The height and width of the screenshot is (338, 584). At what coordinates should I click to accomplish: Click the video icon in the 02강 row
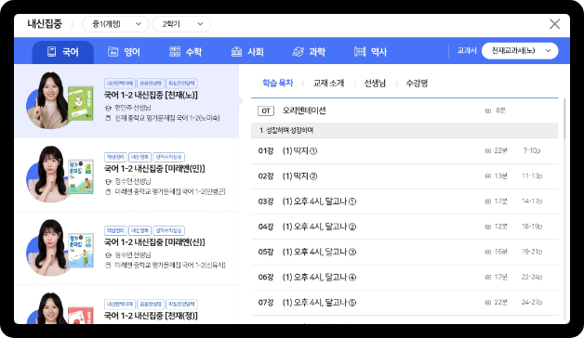(488, 176)
